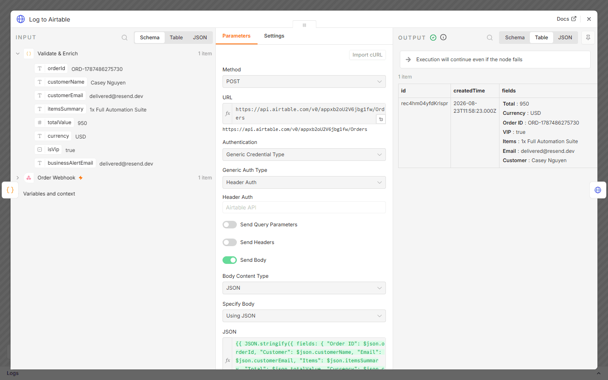Expand the Order Webhook node
Image resolution: width=608 pixels, height=380 pixels.
pyautogui.click(x=18, y=178)
